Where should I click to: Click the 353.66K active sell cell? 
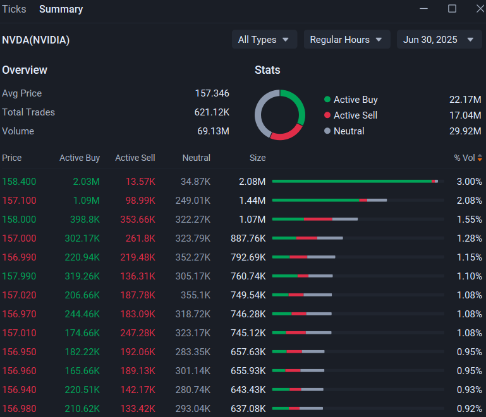pos(138,220)
